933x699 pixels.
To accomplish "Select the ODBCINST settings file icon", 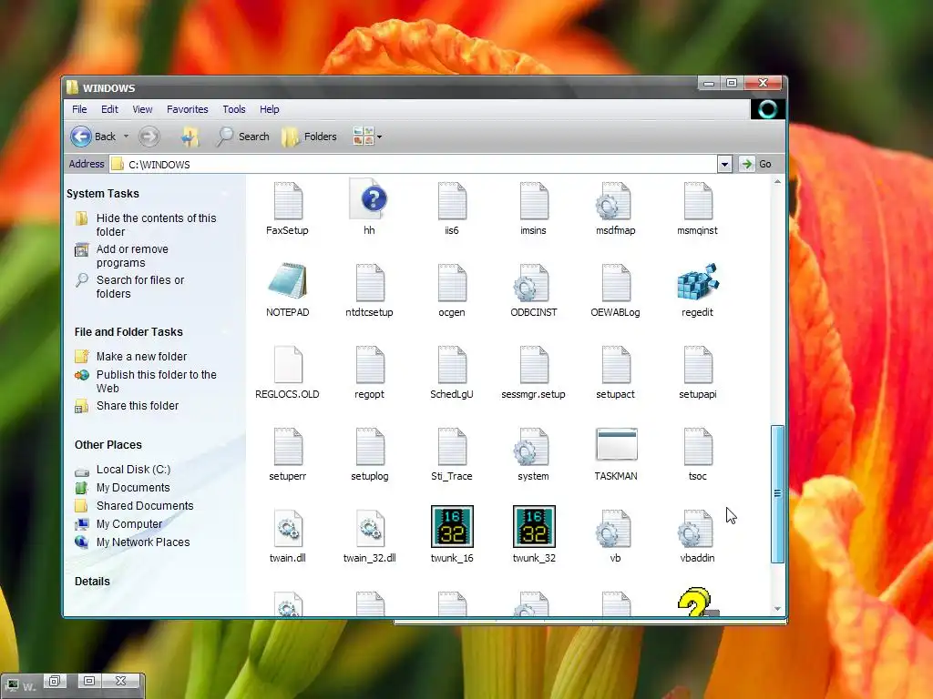I will (532, 283).
